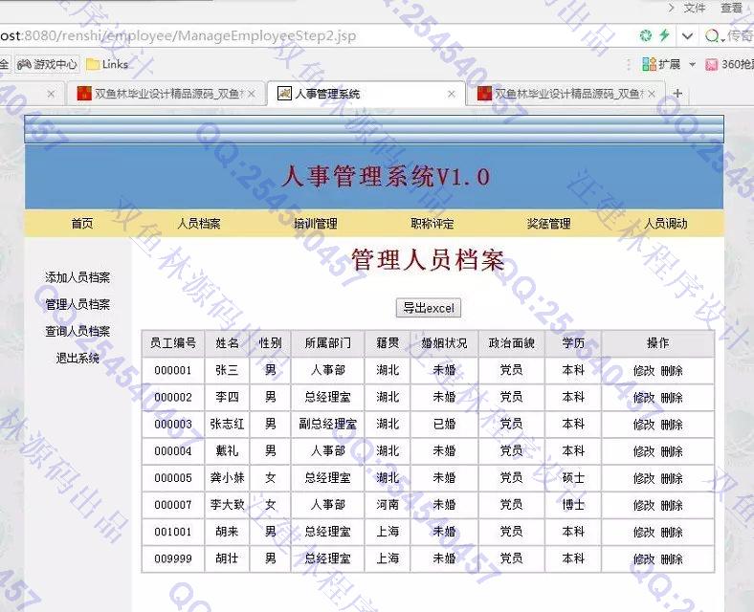Open the address bar dropdown chevron
Viewport: 754px width, 612px height.
(687, 35)
